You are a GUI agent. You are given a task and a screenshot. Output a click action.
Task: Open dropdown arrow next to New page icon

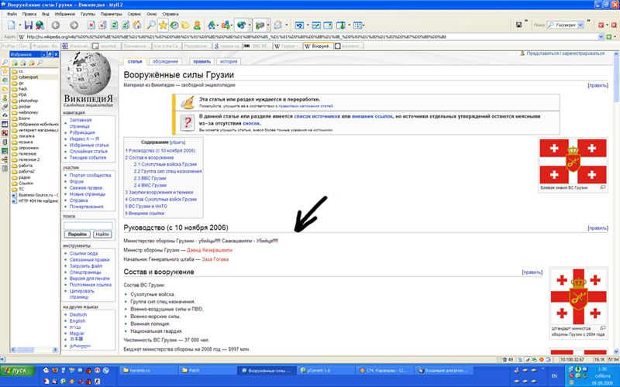(x=20, y=26)
